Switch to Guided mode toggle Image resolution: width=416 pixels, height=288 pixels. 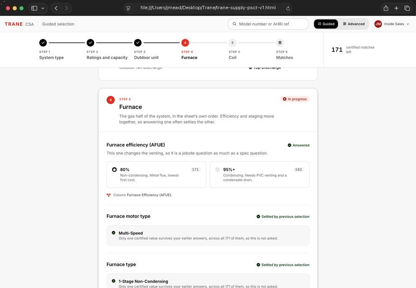326,24
